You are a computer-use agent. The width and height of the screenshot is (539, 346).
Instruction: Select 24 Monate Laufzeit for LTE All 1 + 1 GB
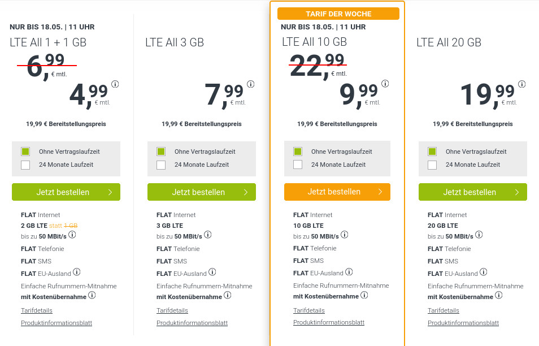tap(25, 165)
